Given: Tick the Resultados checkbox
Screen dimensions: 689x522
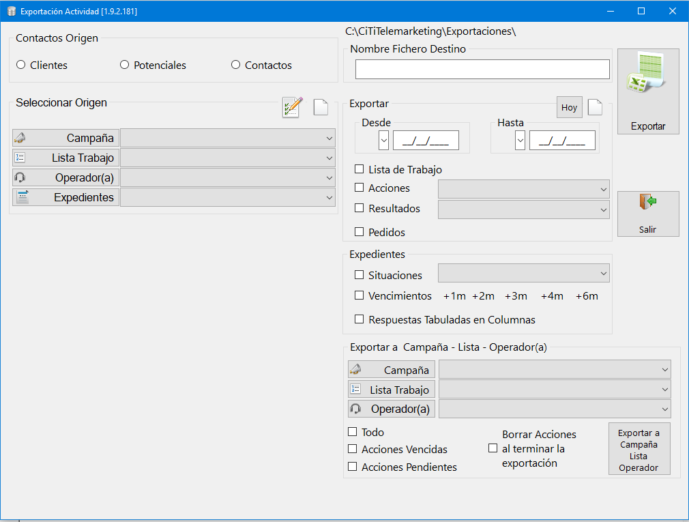Looking at the screenshot, I should pos(359,208).
